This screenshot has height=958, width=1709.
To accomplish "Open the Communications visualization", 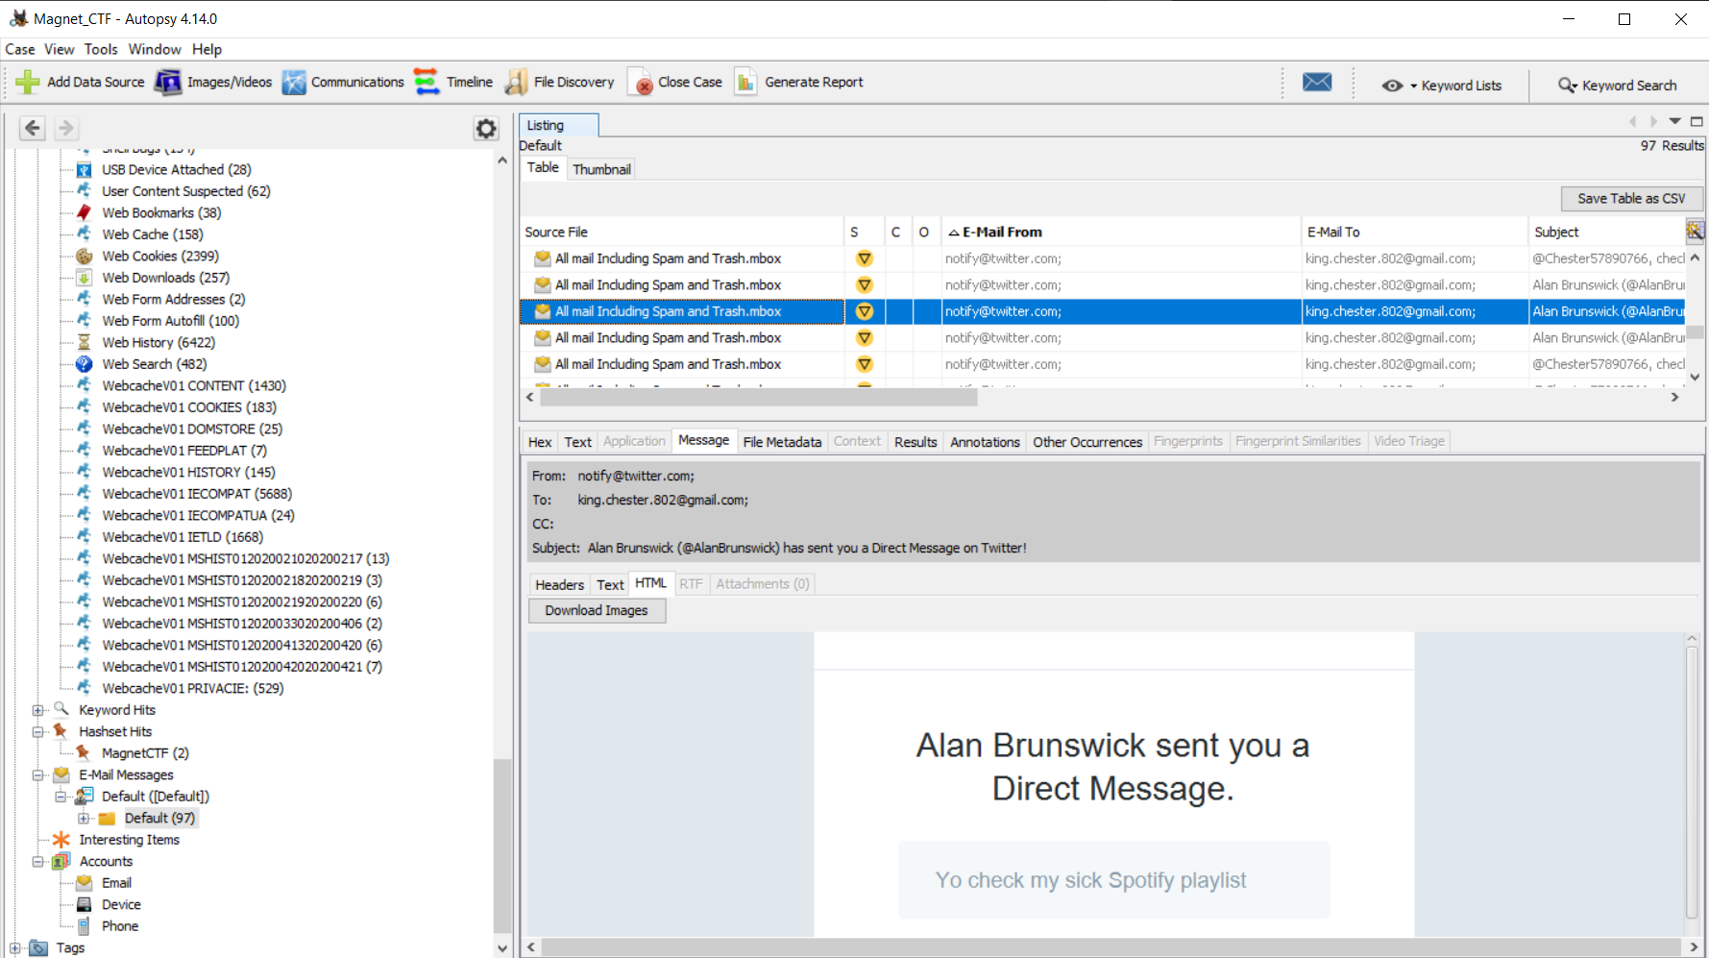I will 343,83.
